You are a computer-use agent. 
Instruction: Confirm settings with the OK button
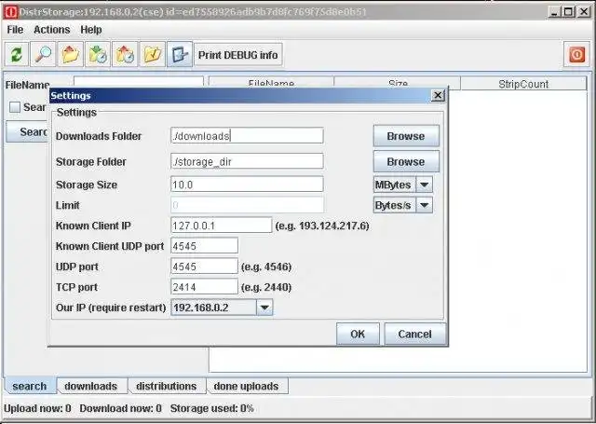tap(358, 334)
